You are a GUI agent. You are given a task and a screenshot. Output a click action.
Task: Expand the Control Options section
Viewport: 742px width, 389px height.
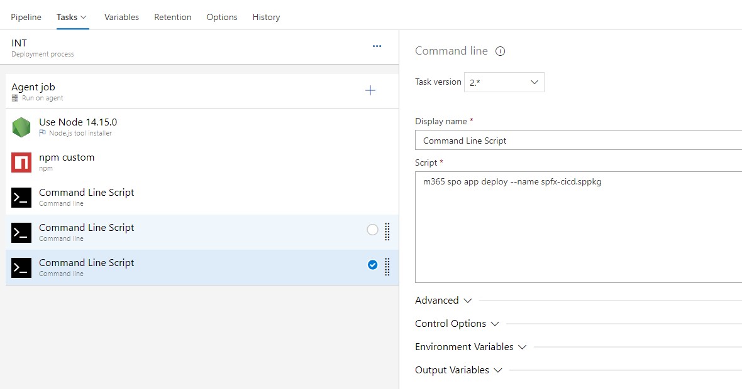point(457,324)
